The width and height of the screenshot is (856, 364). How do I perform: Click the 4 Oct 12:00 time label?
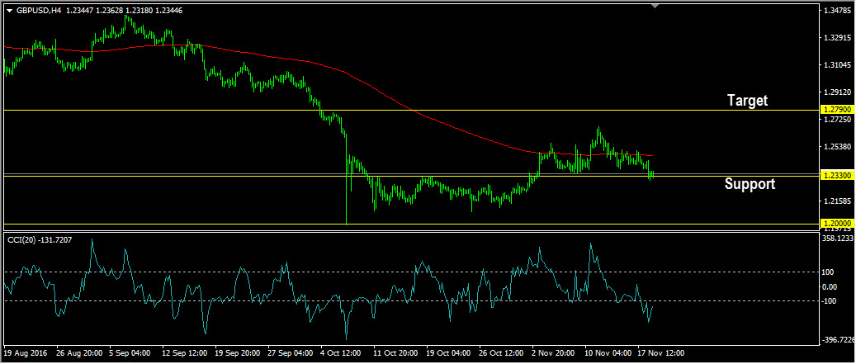tap(341, 353)
